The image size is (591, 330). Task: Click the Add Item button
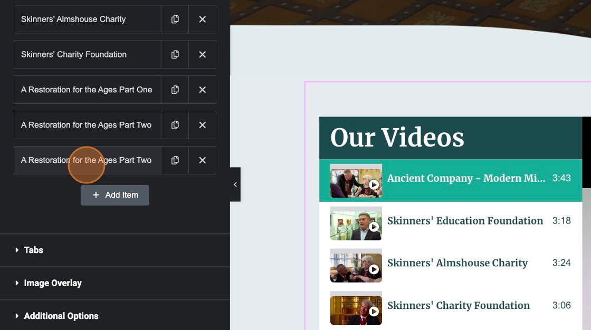point(115,195)
